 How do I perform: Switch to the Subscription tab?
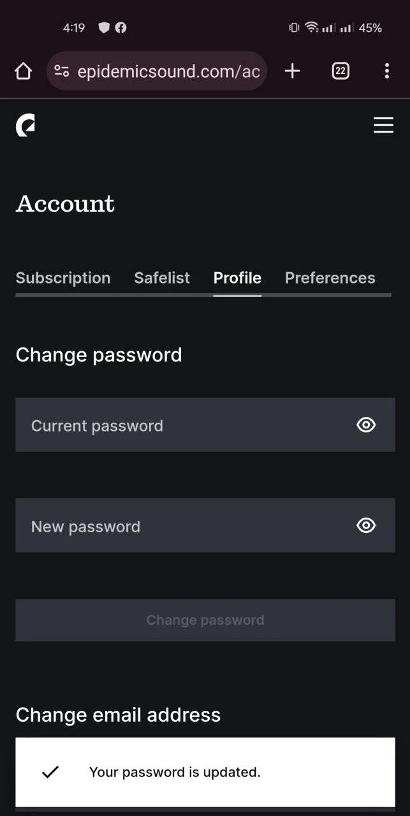(x=63, y=278)
